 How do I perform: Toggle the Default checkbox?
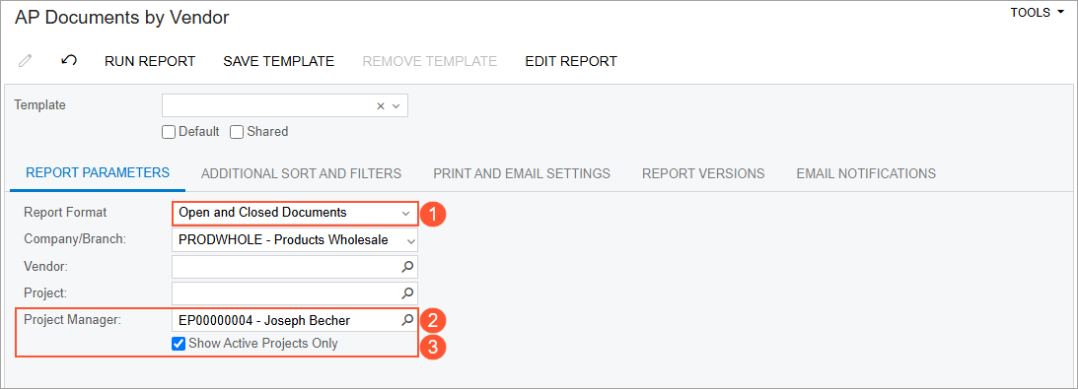169,132
